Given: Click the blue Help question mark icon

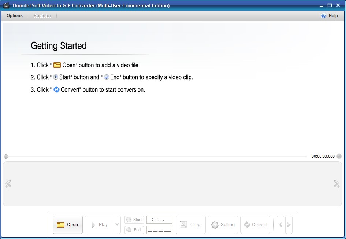Looking at the screenshot, I should pos(324,16).
